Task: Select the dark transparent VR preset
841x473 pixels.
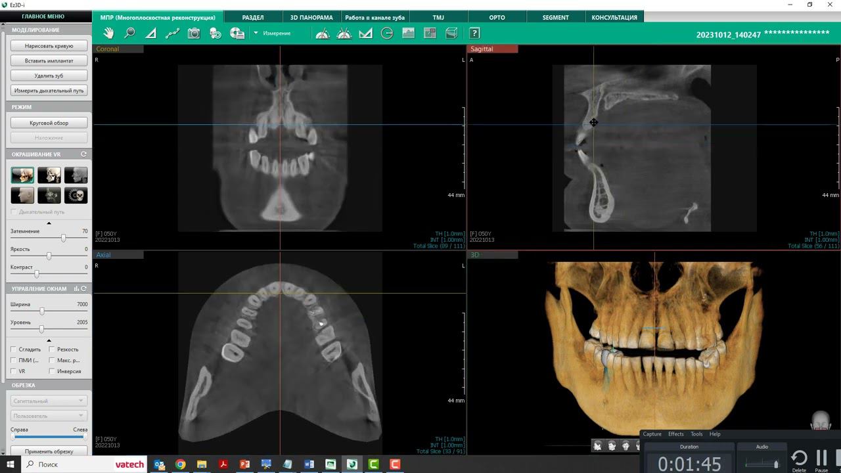Action: 49,195
